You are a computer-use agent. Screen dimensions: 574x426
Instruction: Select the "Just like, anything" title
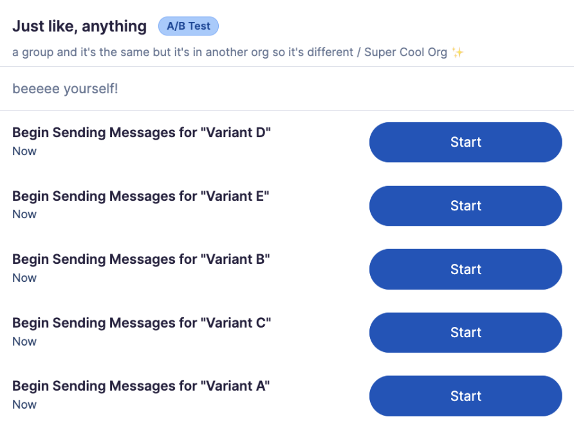point(79,26)
